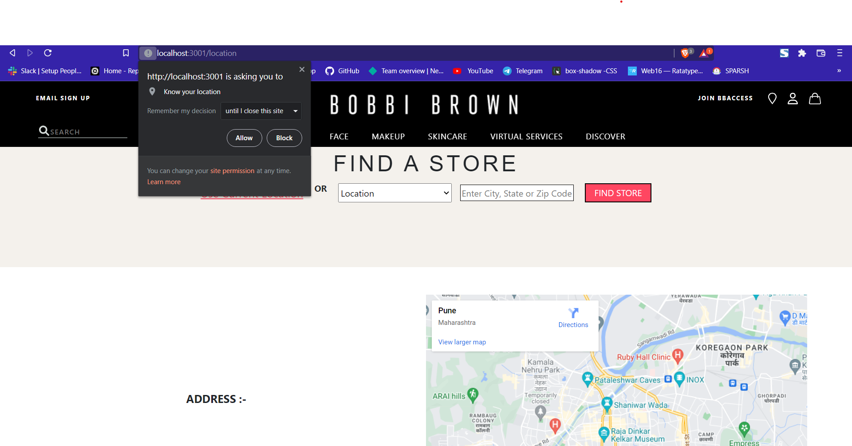852x446 pixels.
Task: Open the Brave Shields lion icon
Action: 686,53
